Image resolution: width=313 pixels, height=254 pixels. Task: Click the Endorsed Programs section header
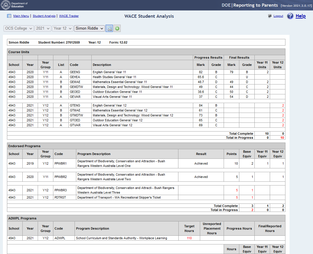(x=24, y=146)
